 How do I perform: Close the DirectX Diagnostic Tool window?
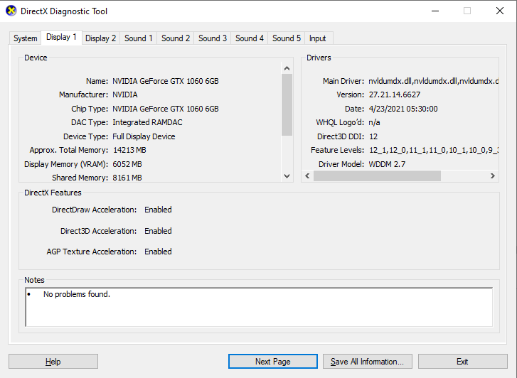point(500,11)
